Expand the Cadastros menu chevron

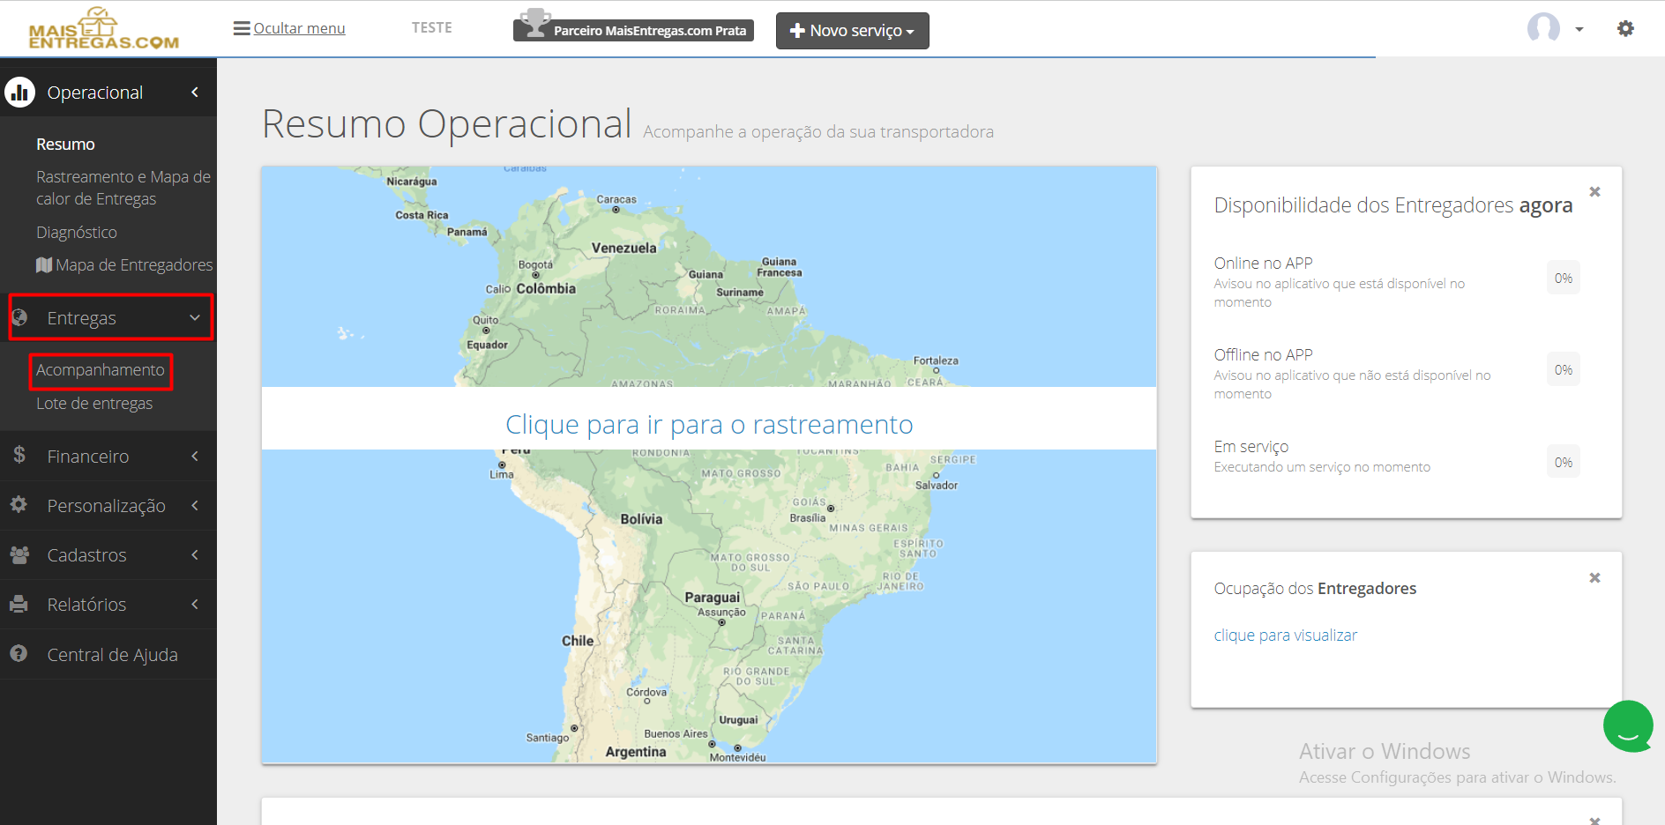click(x=195, y=554)
